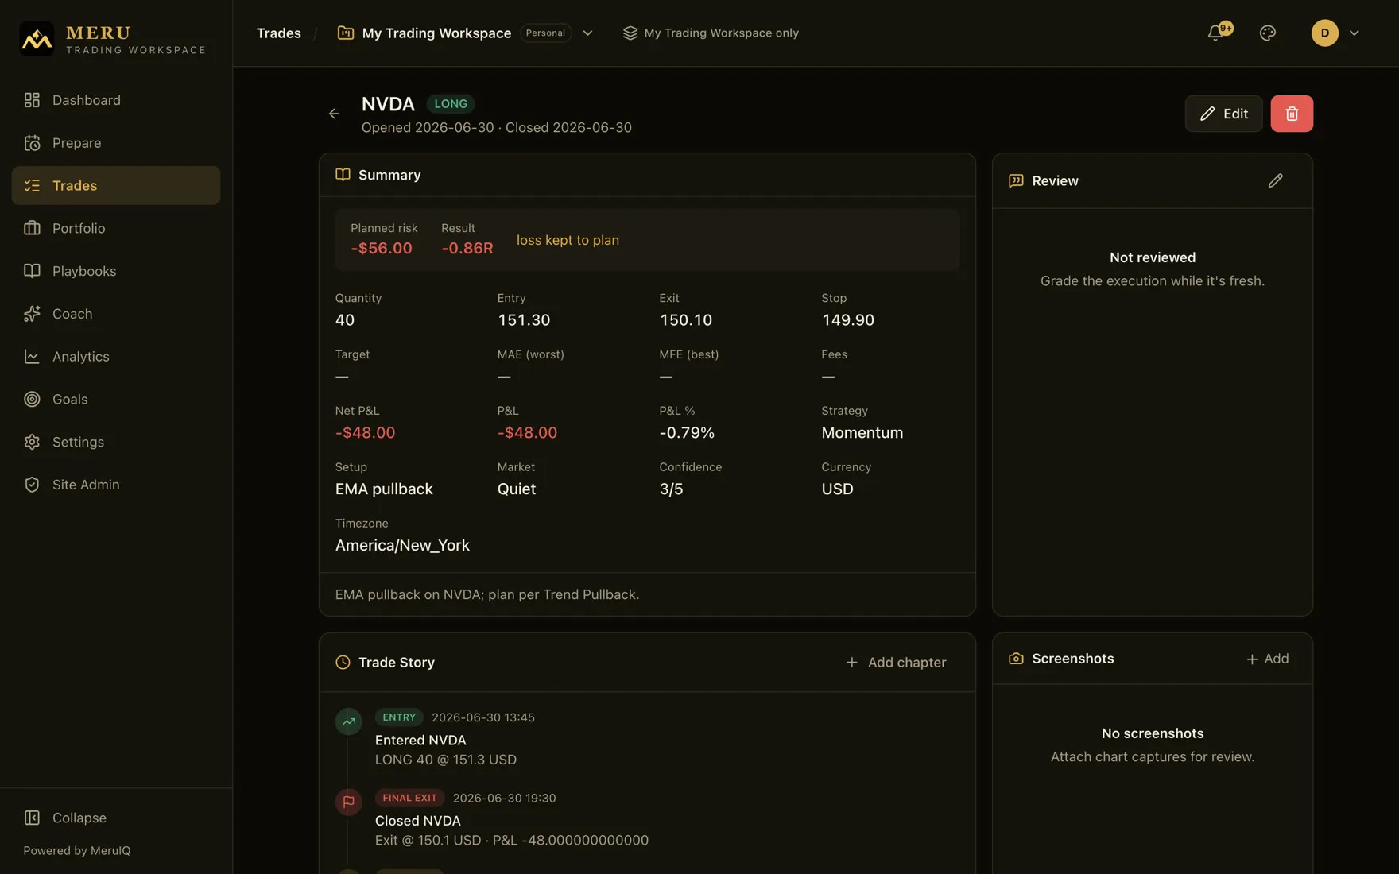
Task: Click the LONG badge
Action: [x=451, y=104]
